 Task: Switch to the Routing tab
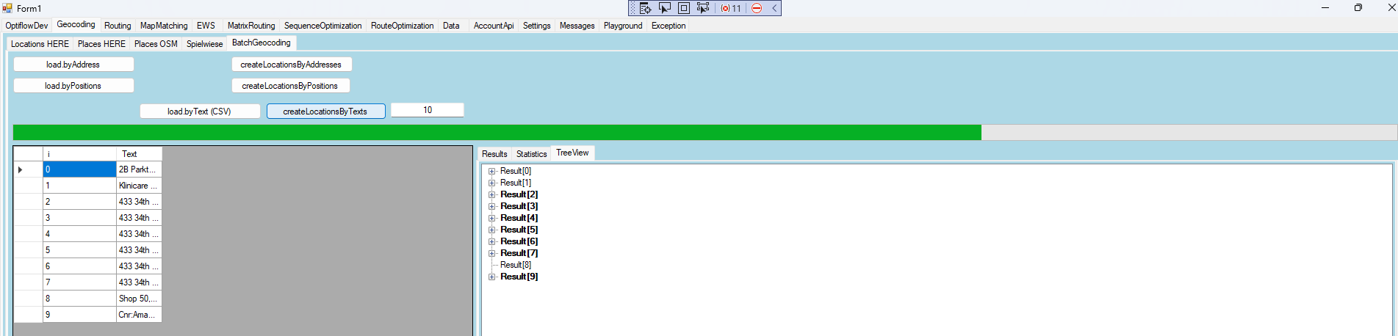tap(118, 26)
